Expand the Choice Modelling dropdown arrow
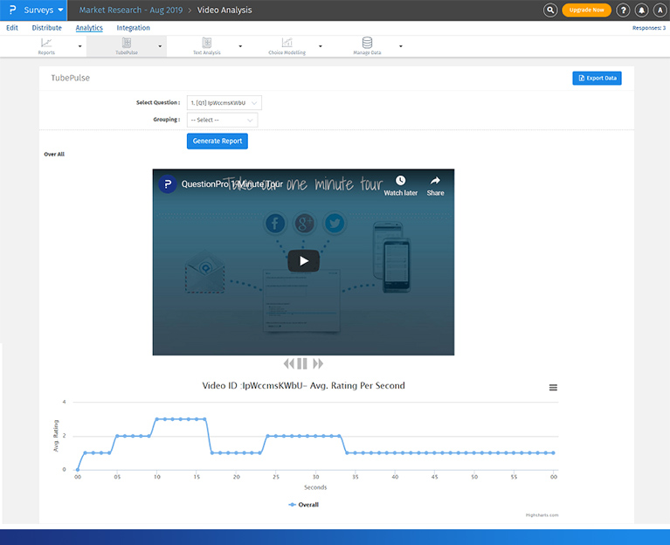This screenshot has height=545, width=670. point(321,46)
